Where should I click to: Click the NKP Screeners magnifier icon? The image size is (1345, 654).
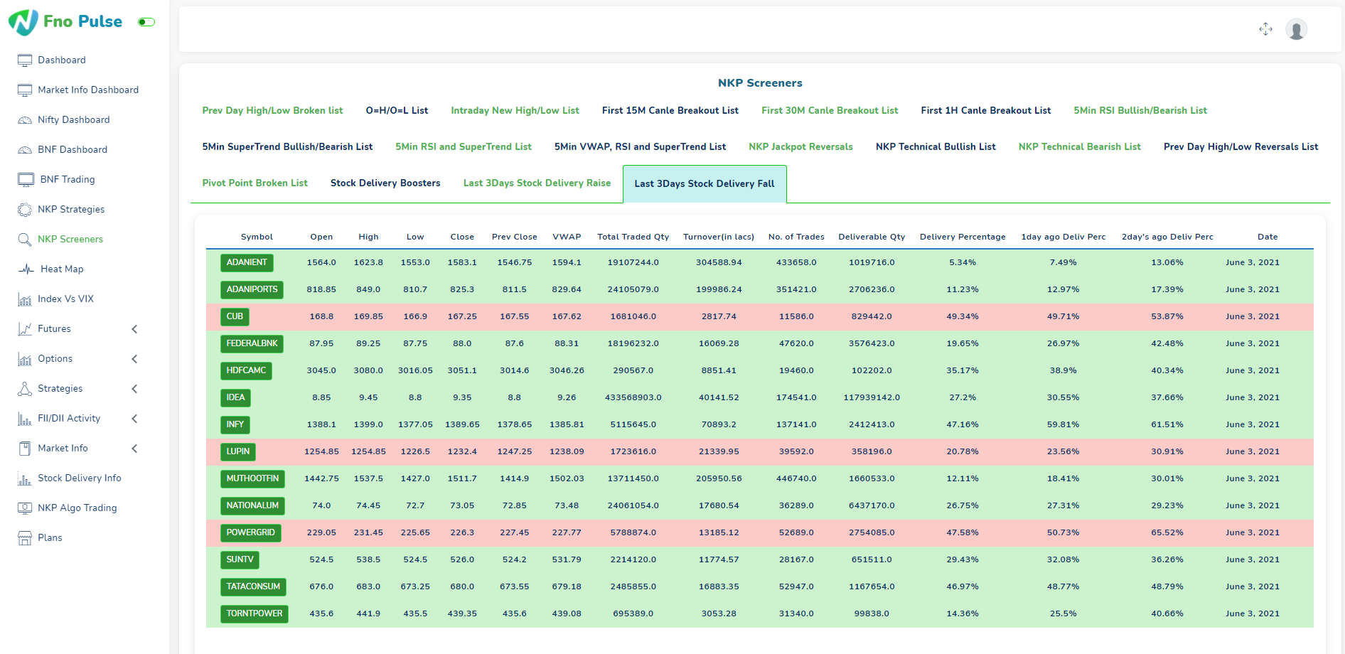[x=25, y=240]
